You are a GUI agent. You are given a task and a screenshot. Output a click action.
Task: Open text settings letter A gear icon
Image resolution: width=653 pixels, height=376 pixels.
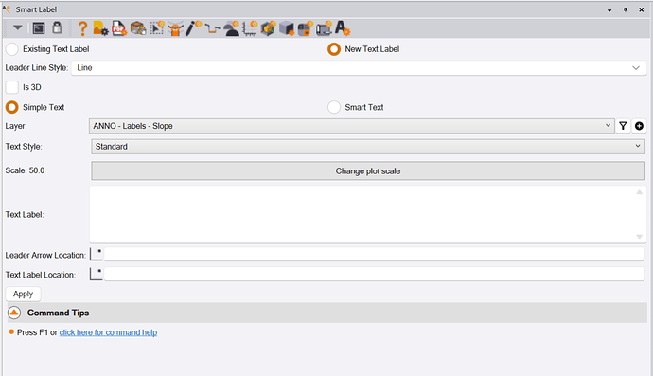tap(343, 28)
